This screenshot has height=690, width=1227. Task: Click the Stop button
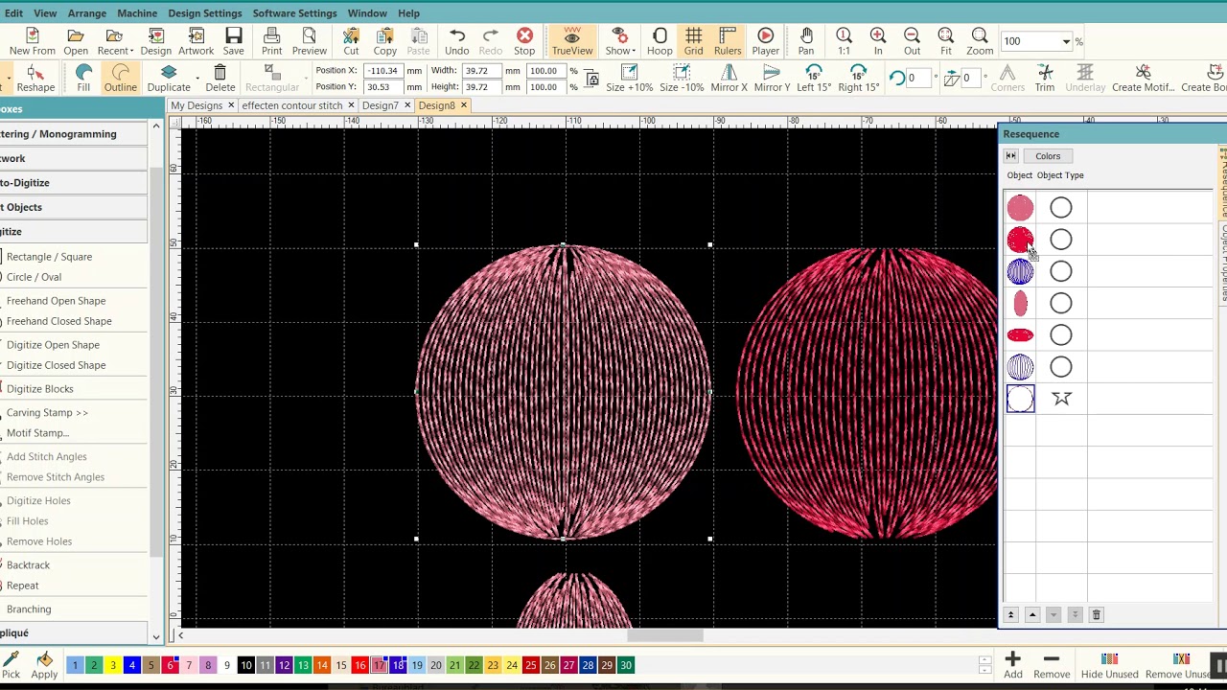[524, 41]
